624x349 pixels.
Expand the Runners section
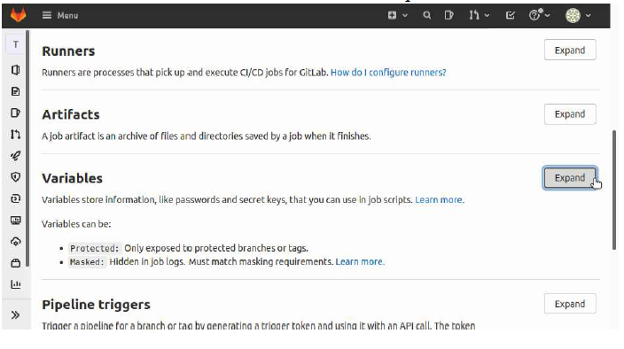coord(570,50)
